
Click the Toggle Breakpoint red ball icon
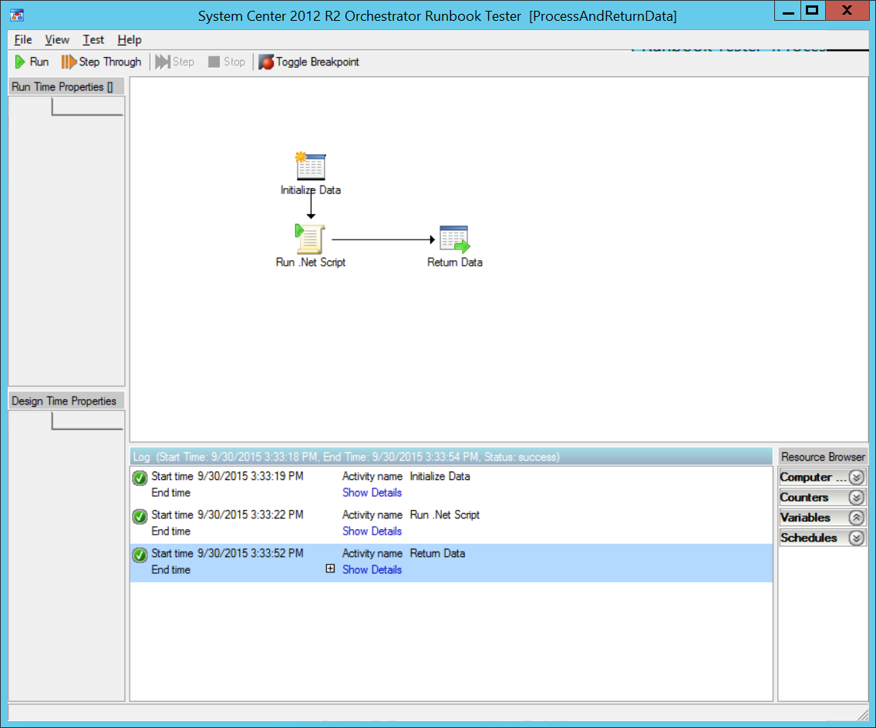pyautogui.click(x=266, y=62)
